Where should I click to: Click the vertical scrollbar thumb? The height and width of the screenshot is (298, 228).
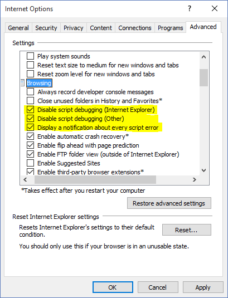point(203,78)
